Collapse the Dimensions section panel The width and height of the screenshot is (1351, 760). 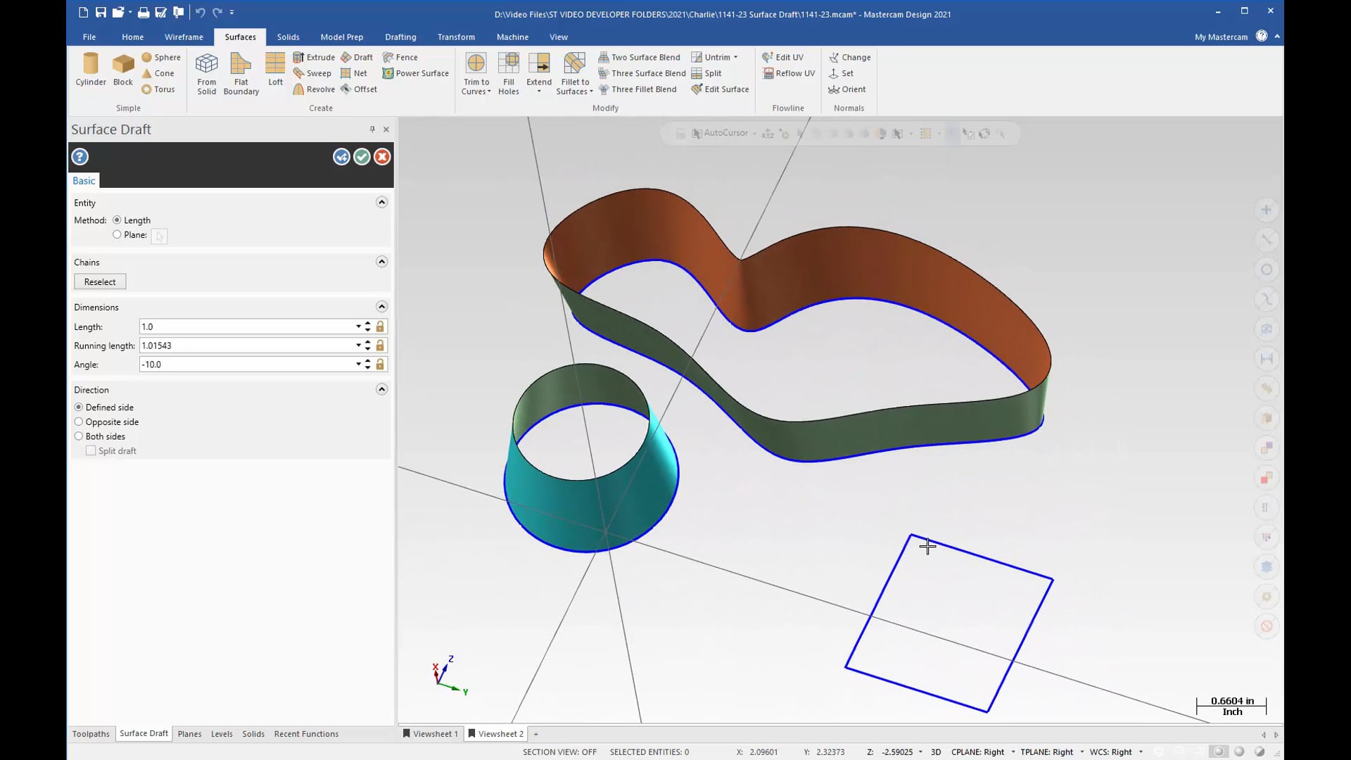point(381,306)
